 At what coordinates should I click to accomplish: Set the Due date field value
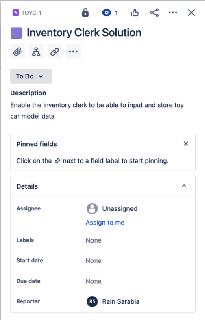click(93, 281)
